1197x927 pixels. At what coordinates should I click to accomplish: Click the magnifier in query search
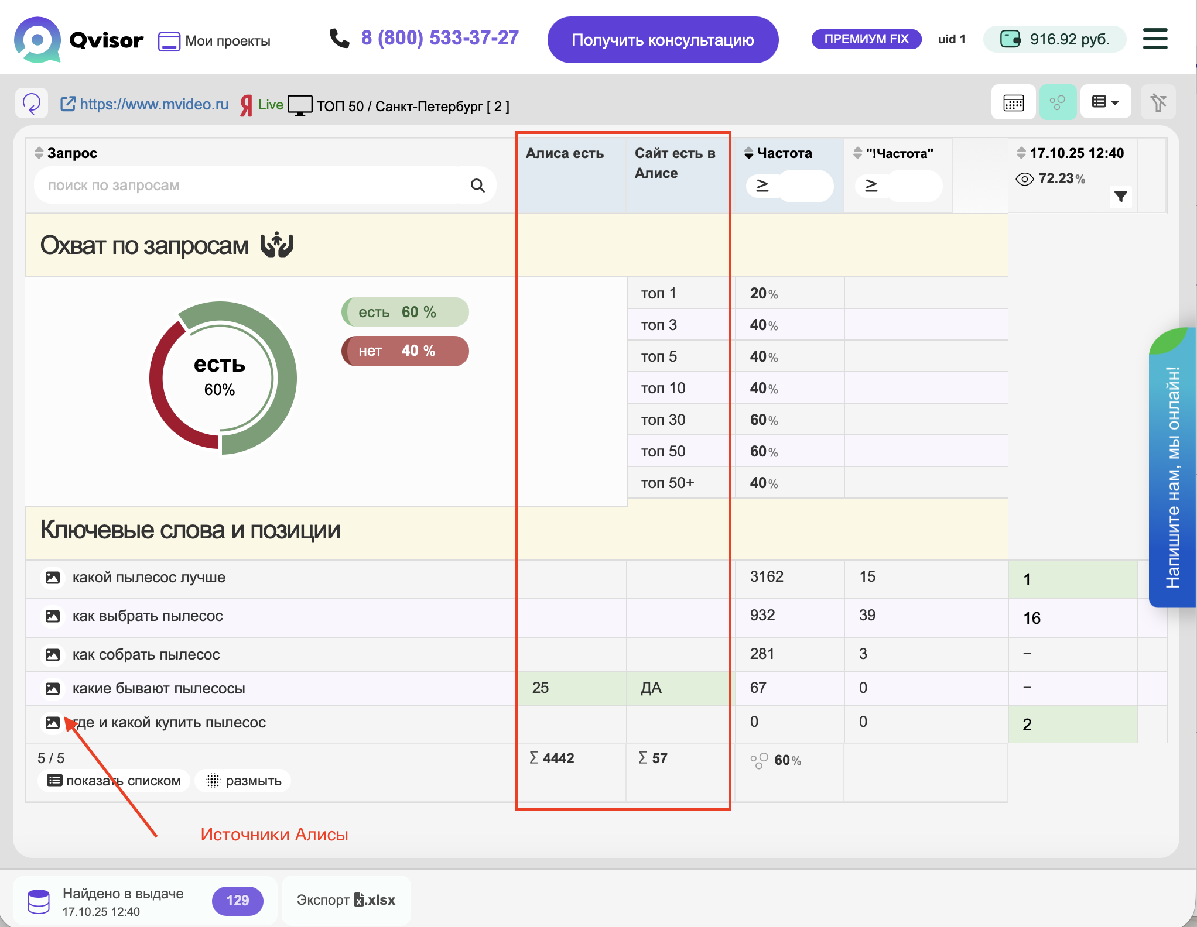coord(477,186)
